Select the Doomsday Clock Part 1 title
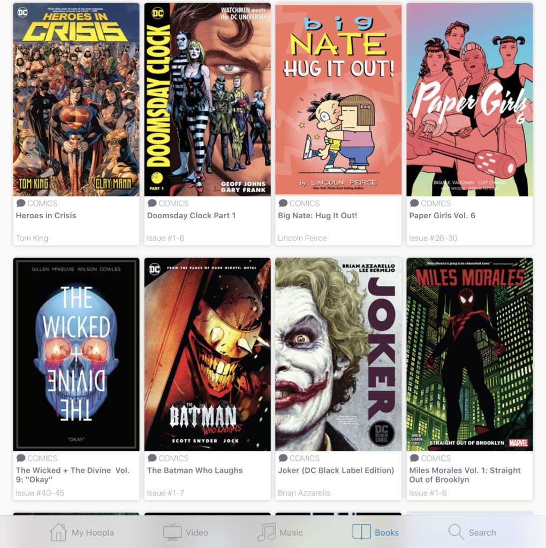Screen dimensions: 546x548 click(191, 215)
